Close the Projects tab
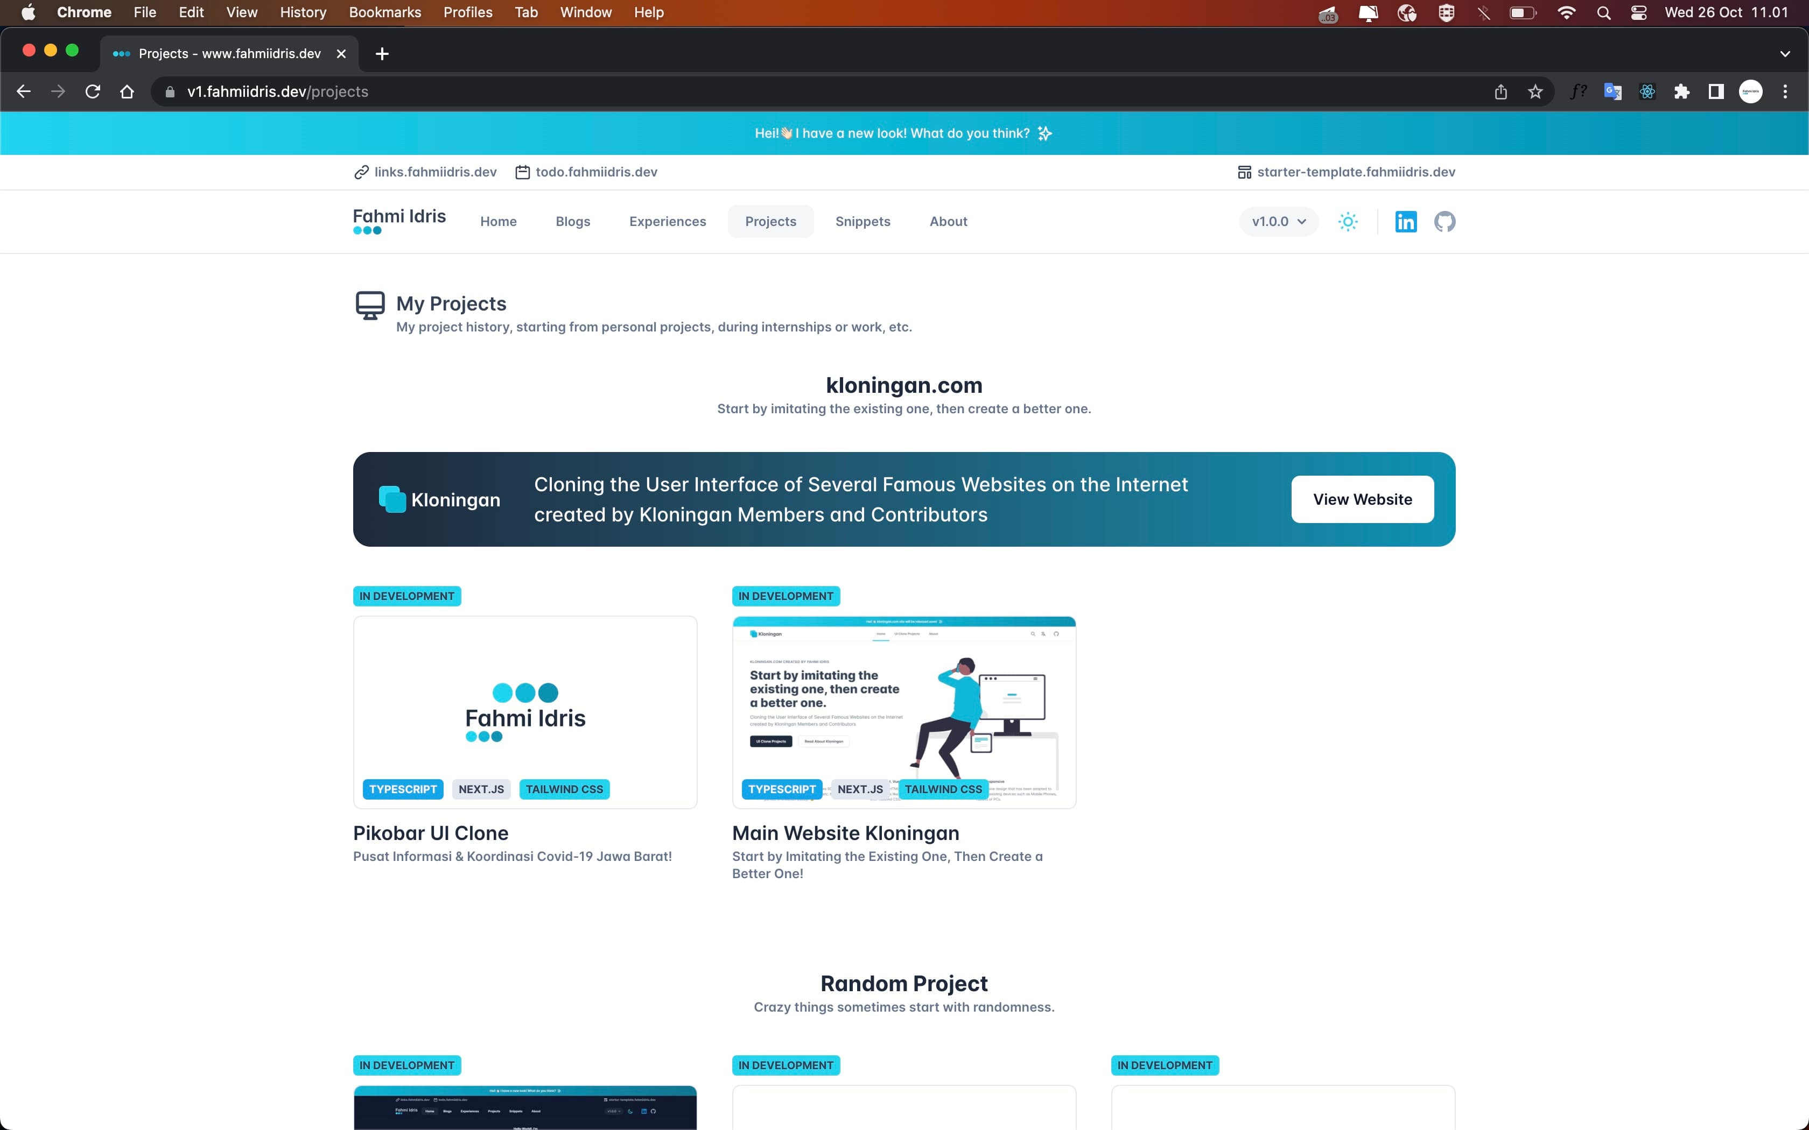Image resolution: width=1809 pixels, height=1130 pixels. (341, 54)
